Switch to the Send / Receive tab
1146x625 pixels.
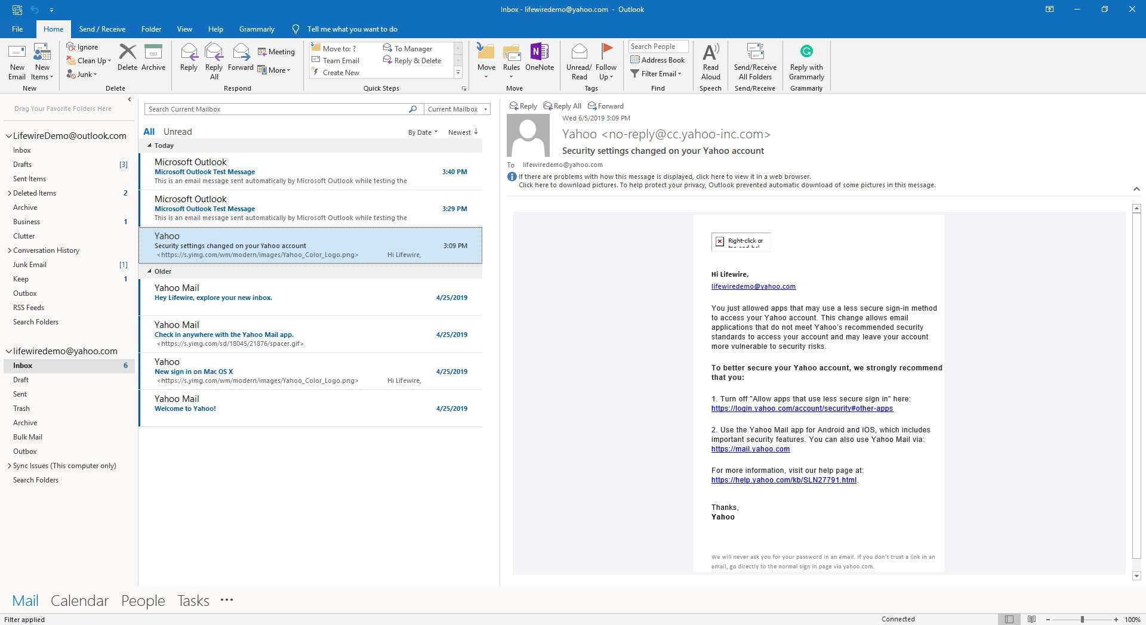[102, 29]
